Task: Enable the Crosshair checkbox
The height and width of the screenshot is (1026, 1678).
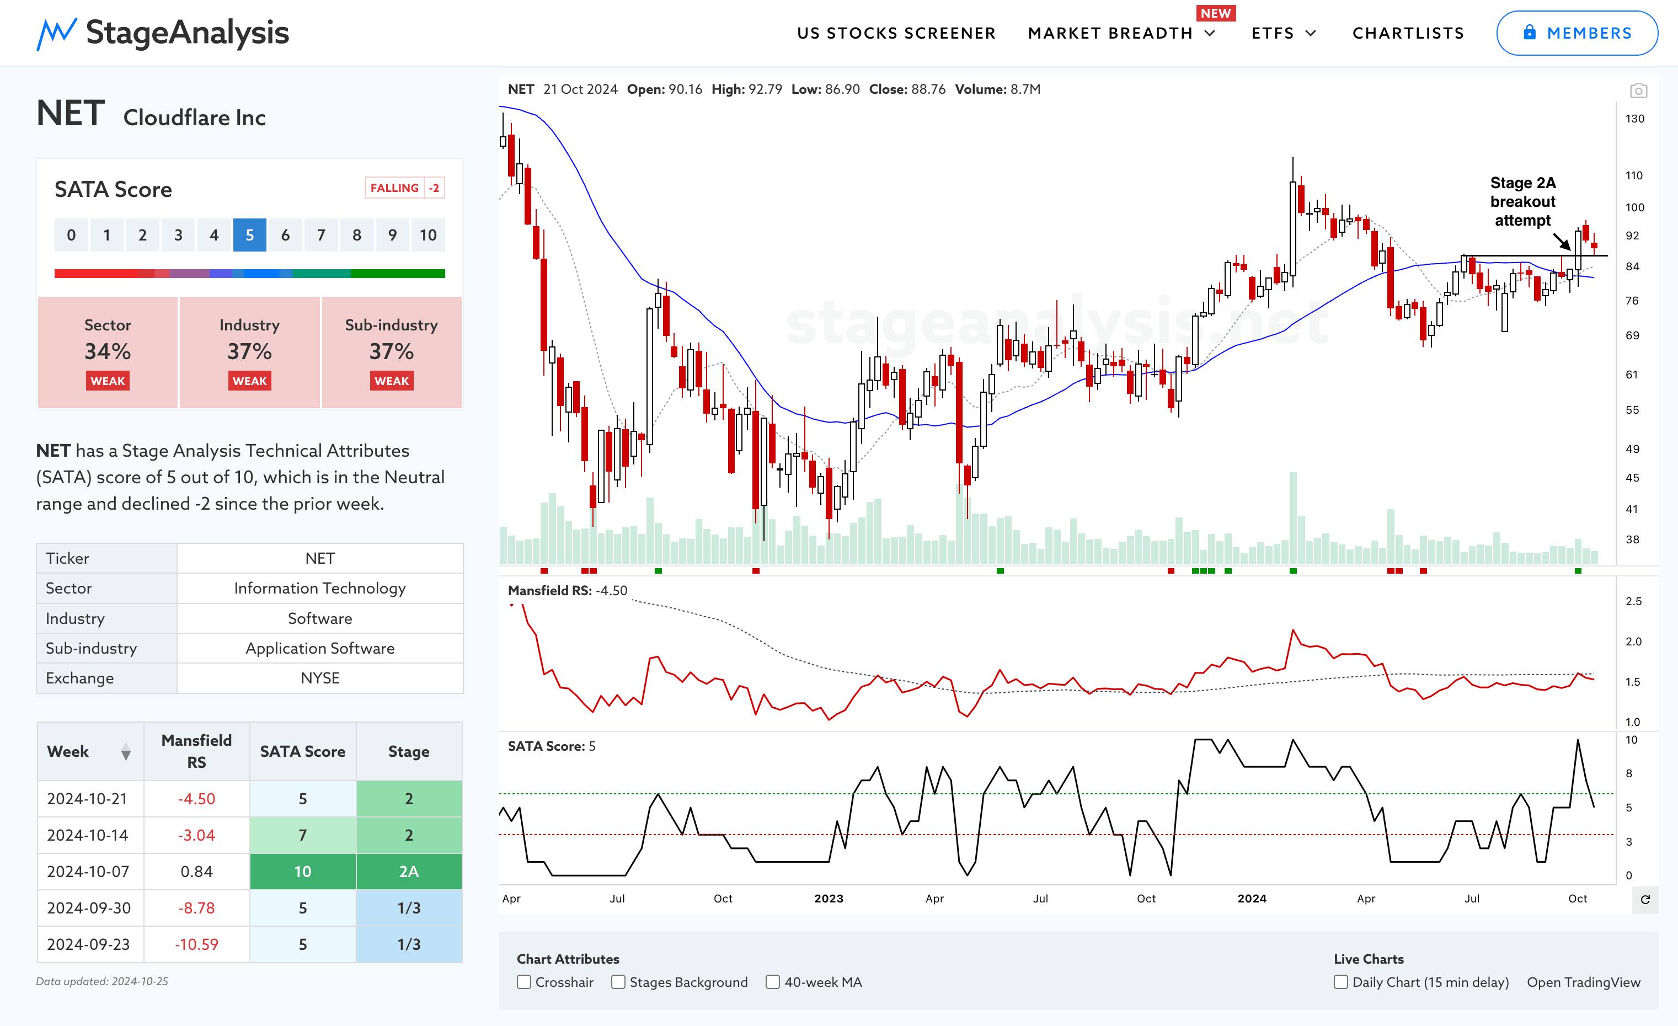Action: coord(523,982)
